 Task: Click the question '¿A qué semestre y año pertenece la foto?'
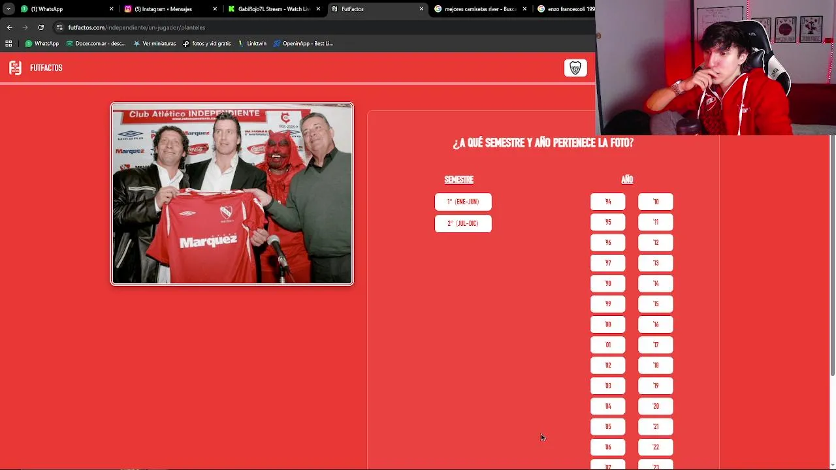coord(543,143)
